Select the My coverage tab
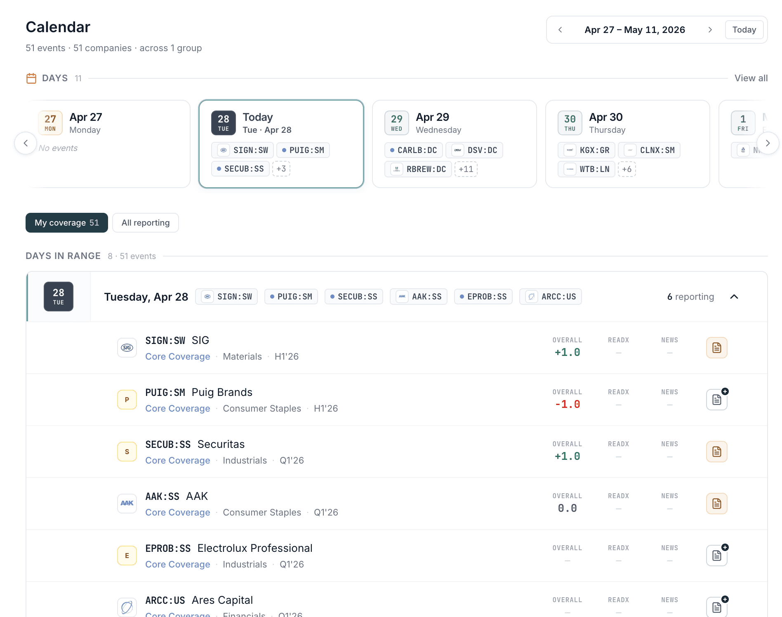 pyautogui.click(x=66, y=223)
